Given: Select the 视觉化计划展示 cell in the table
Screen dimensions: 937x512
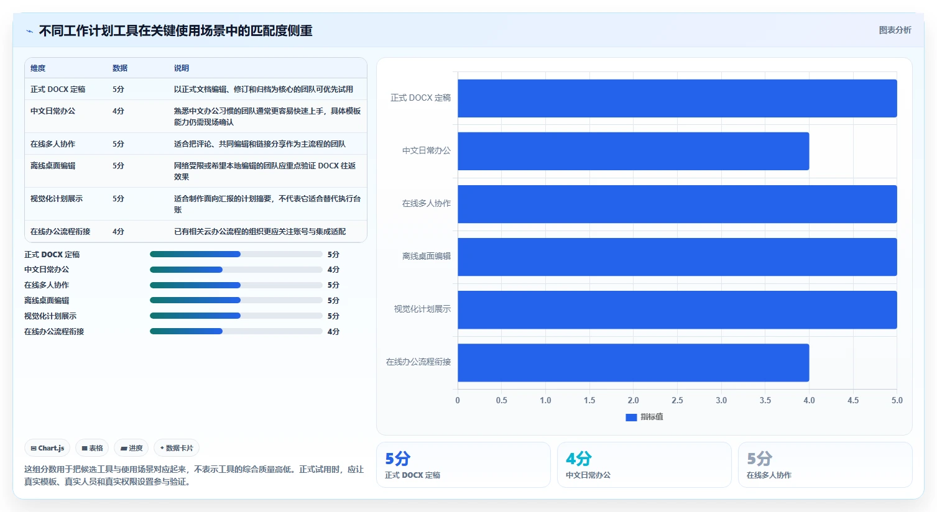Looking at the screenshot, I should [57, 199].
